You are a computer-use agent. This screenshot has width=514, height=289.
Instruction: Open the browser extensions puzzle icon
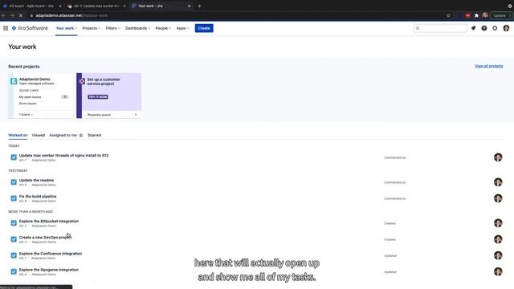pos(476,15)
